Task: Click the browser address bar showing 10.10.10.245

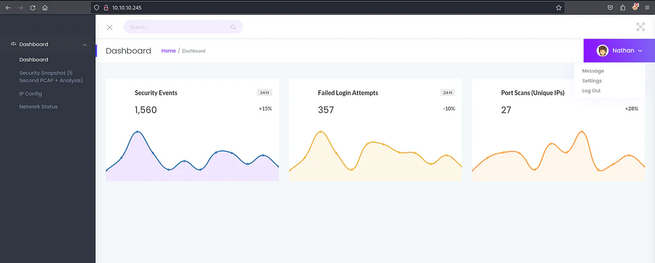Action: point(327,8)
